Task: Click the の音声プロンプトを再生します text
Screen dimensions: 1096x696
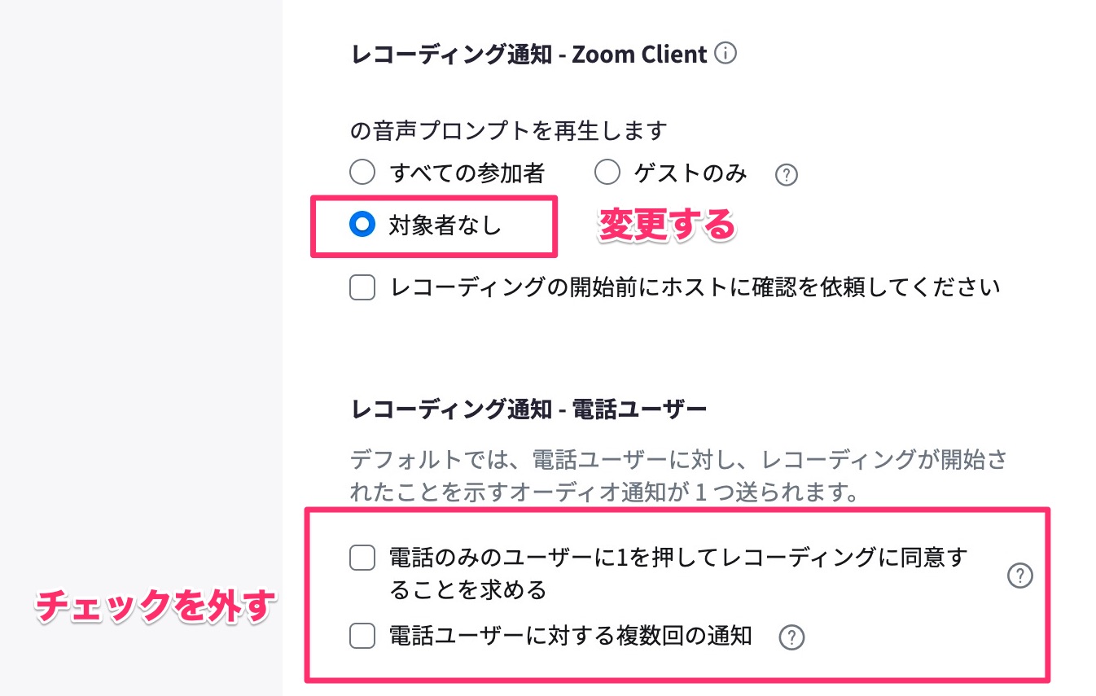Action: tap(509, 129)
